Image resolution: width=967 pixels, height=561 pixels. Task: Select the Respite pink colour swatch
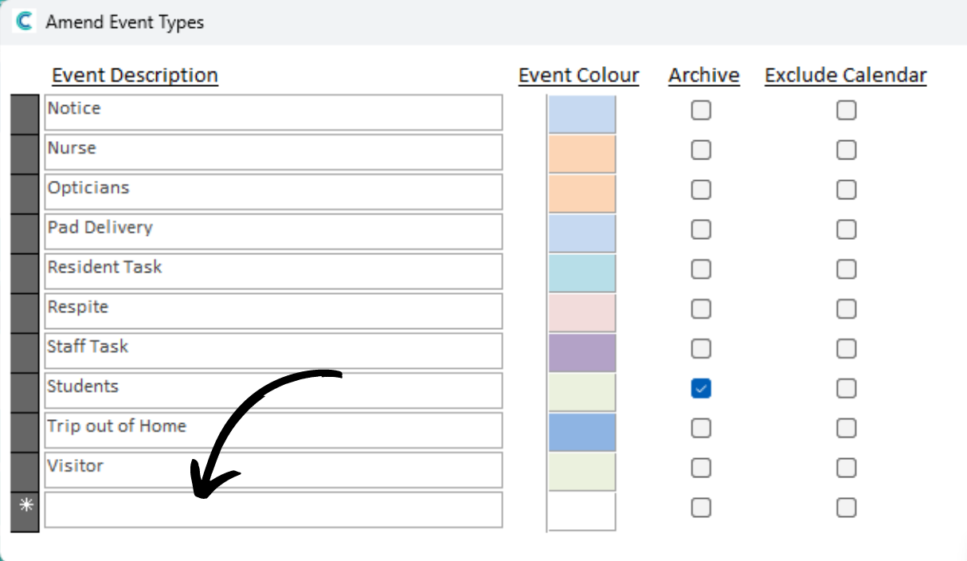pos(581,312)
